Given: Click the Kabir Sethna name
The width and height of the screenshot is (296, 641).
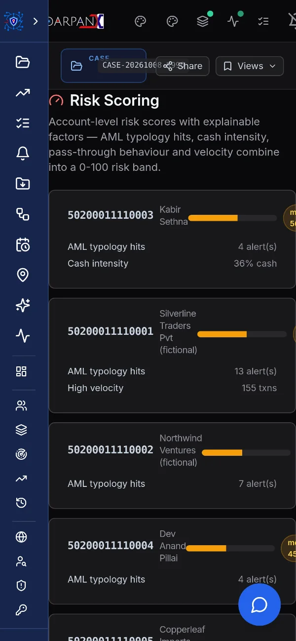Looking at the screenshot, I should (x=174, y=216).
